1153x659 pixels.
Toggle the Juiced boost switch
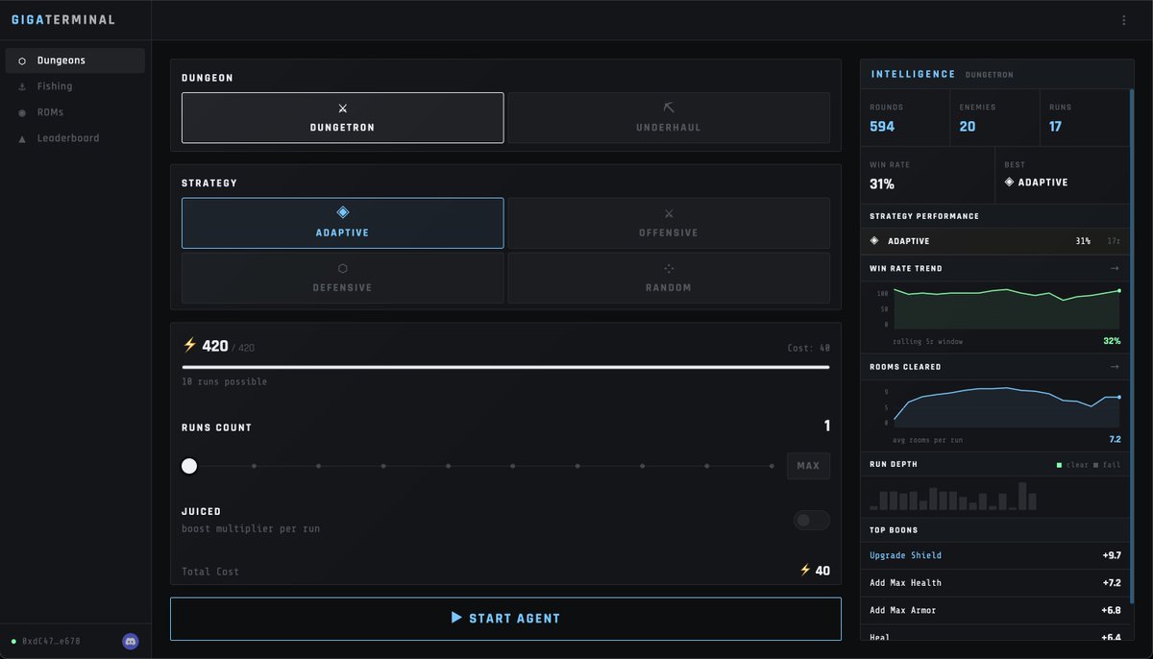[x=812, y=520]
